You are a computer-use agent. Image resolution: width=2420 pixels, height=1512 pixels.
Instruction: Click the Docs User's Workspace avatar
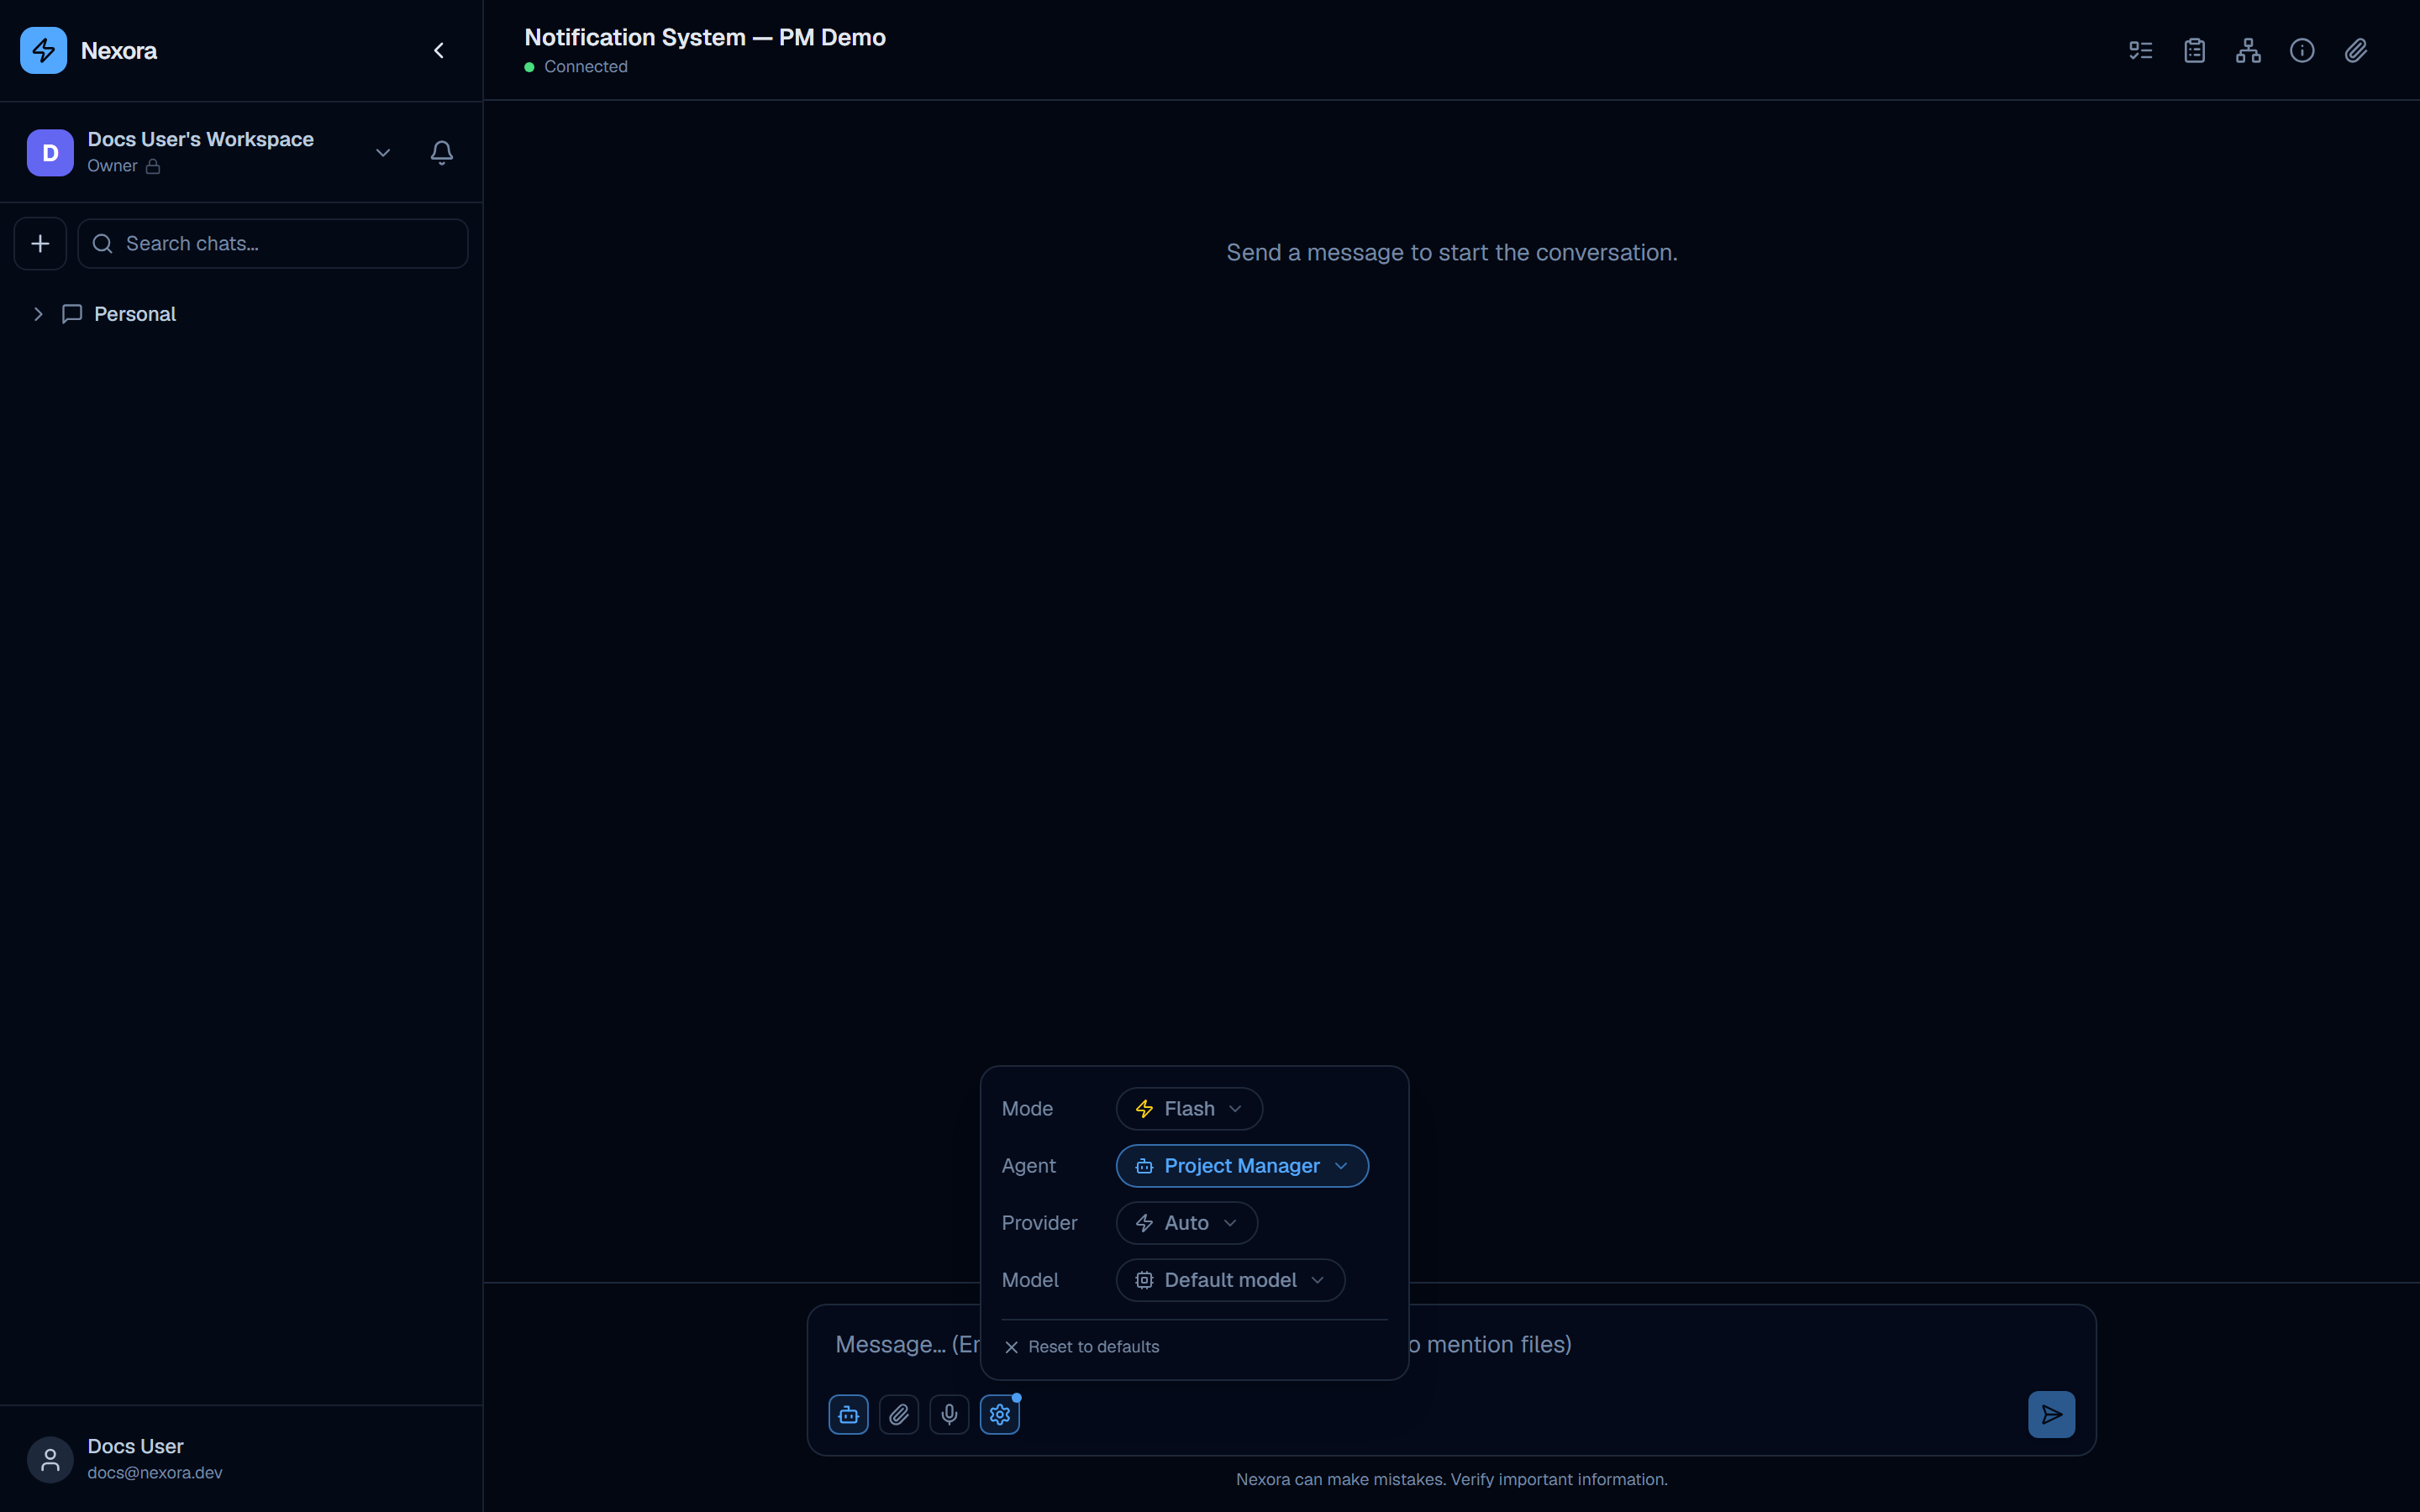(x=50, y=152)
